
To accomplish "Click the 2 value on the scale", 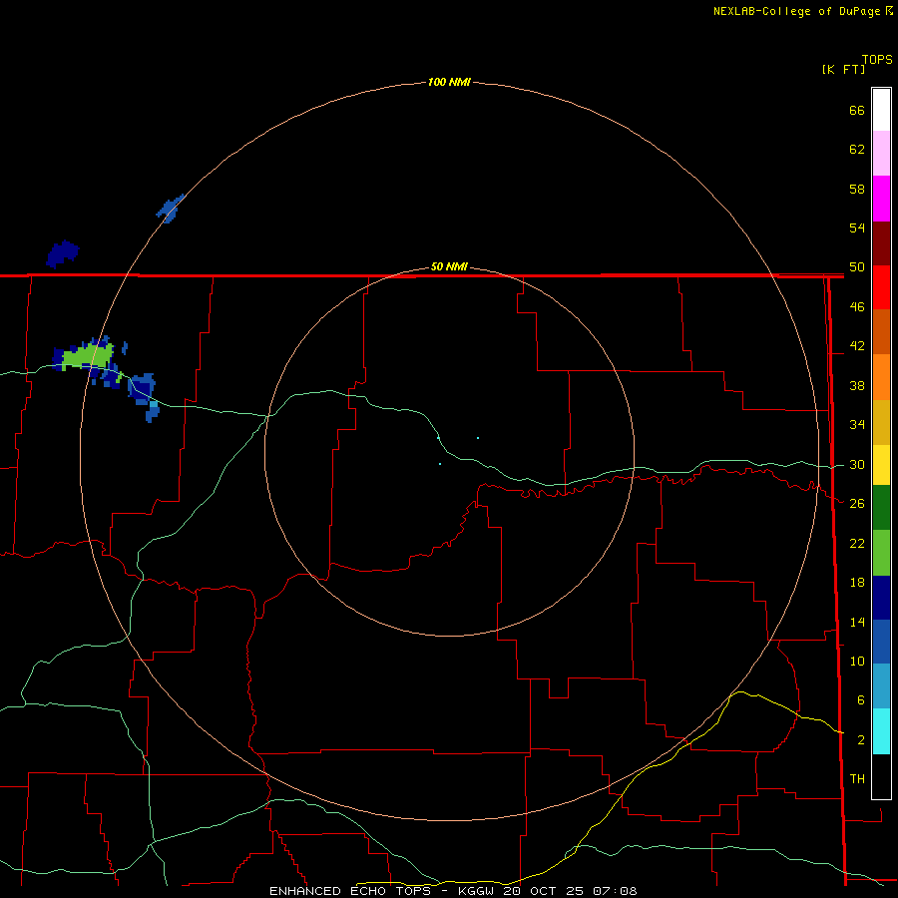I will [860, 740].
